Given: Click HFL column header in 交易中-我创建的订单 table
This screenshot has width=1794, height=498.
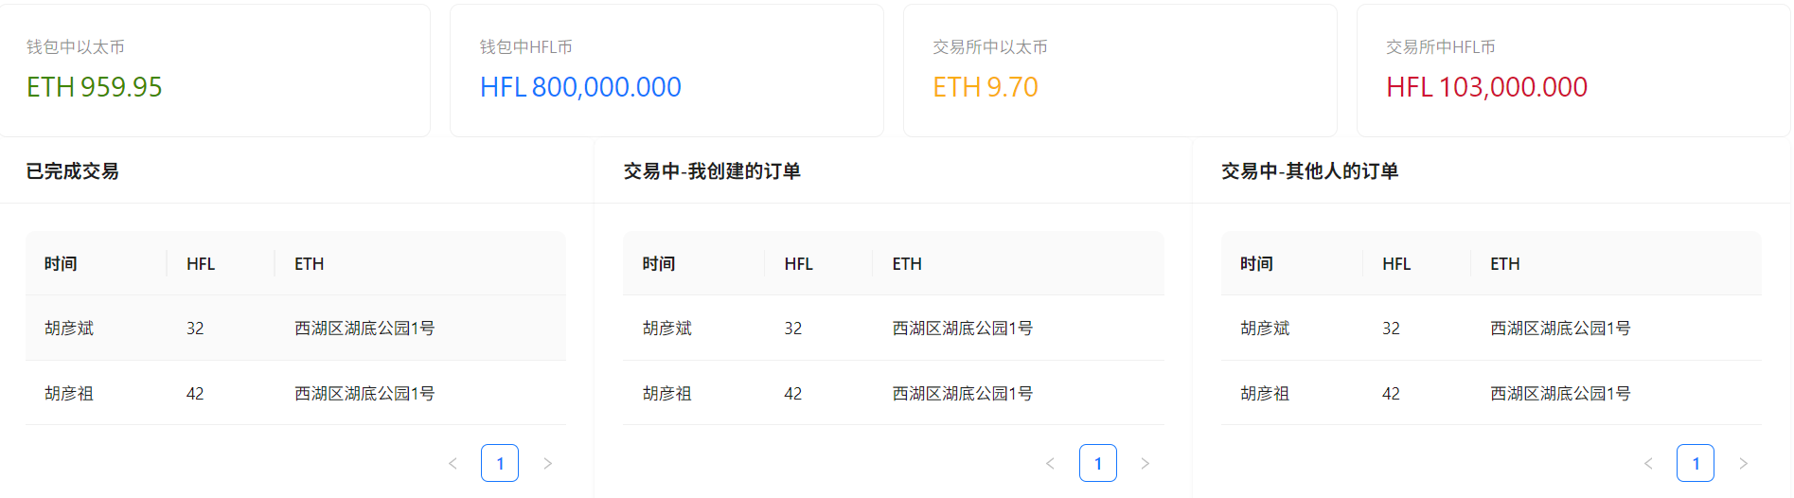Looking at the screenshot, I should (x=799, y=264).
